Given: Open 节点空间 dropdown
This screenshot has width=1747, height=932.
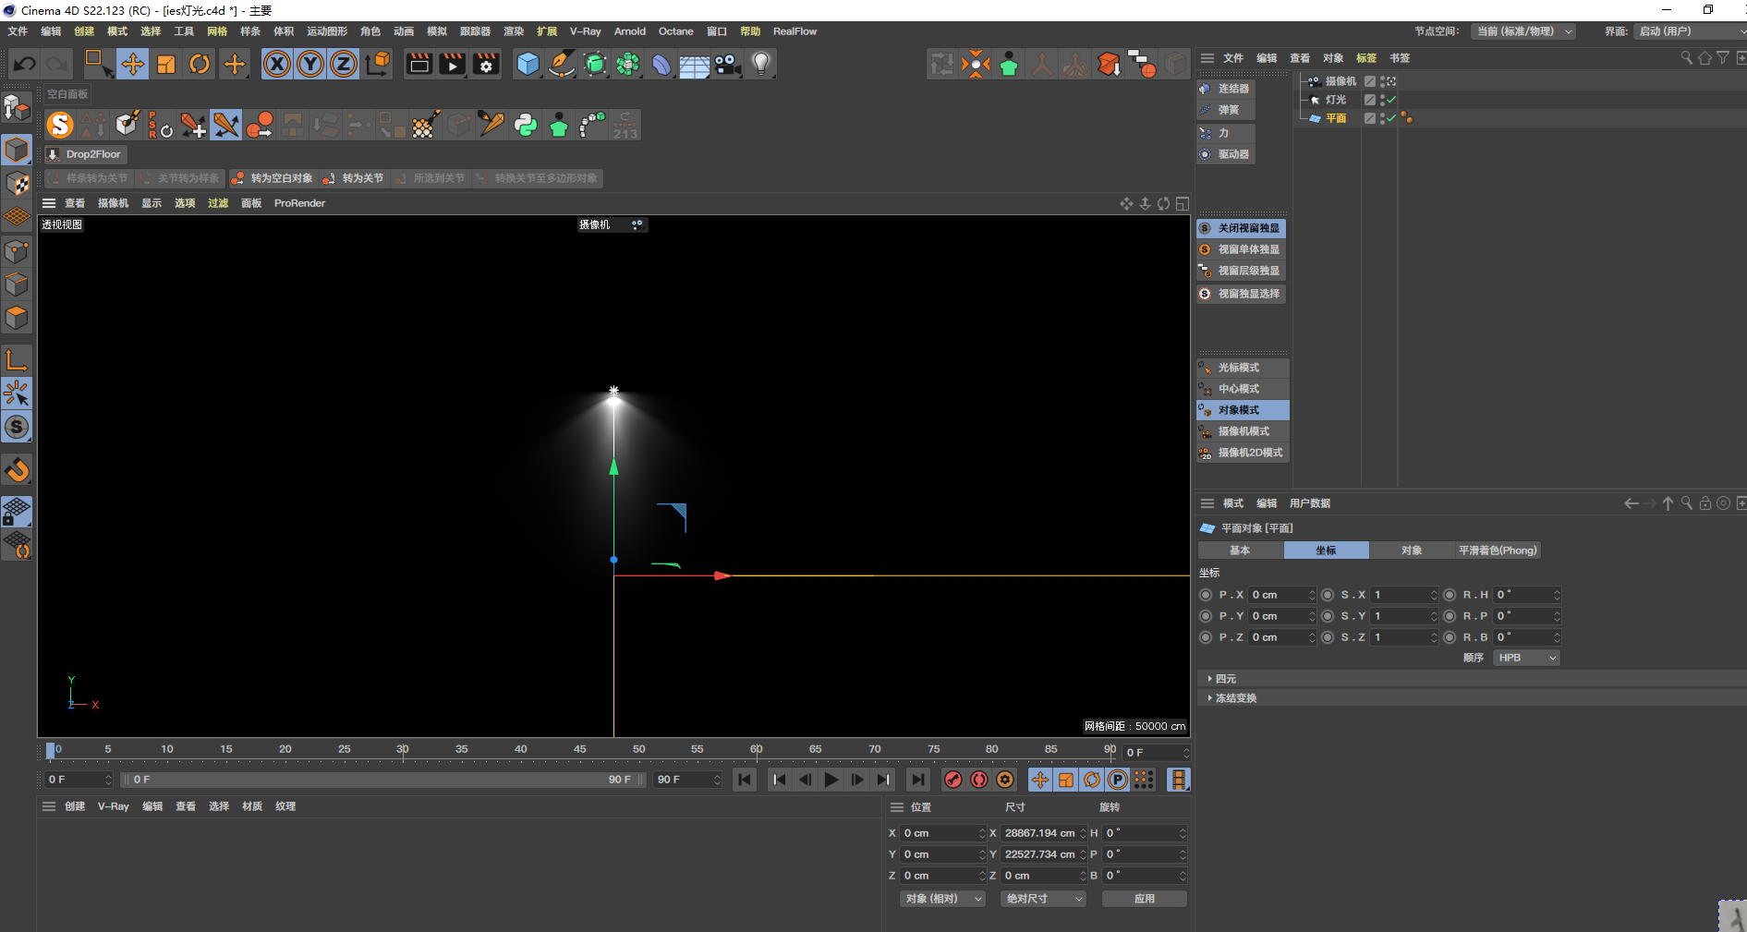Looking at the screenshot, I should (x=1523, y=31).
